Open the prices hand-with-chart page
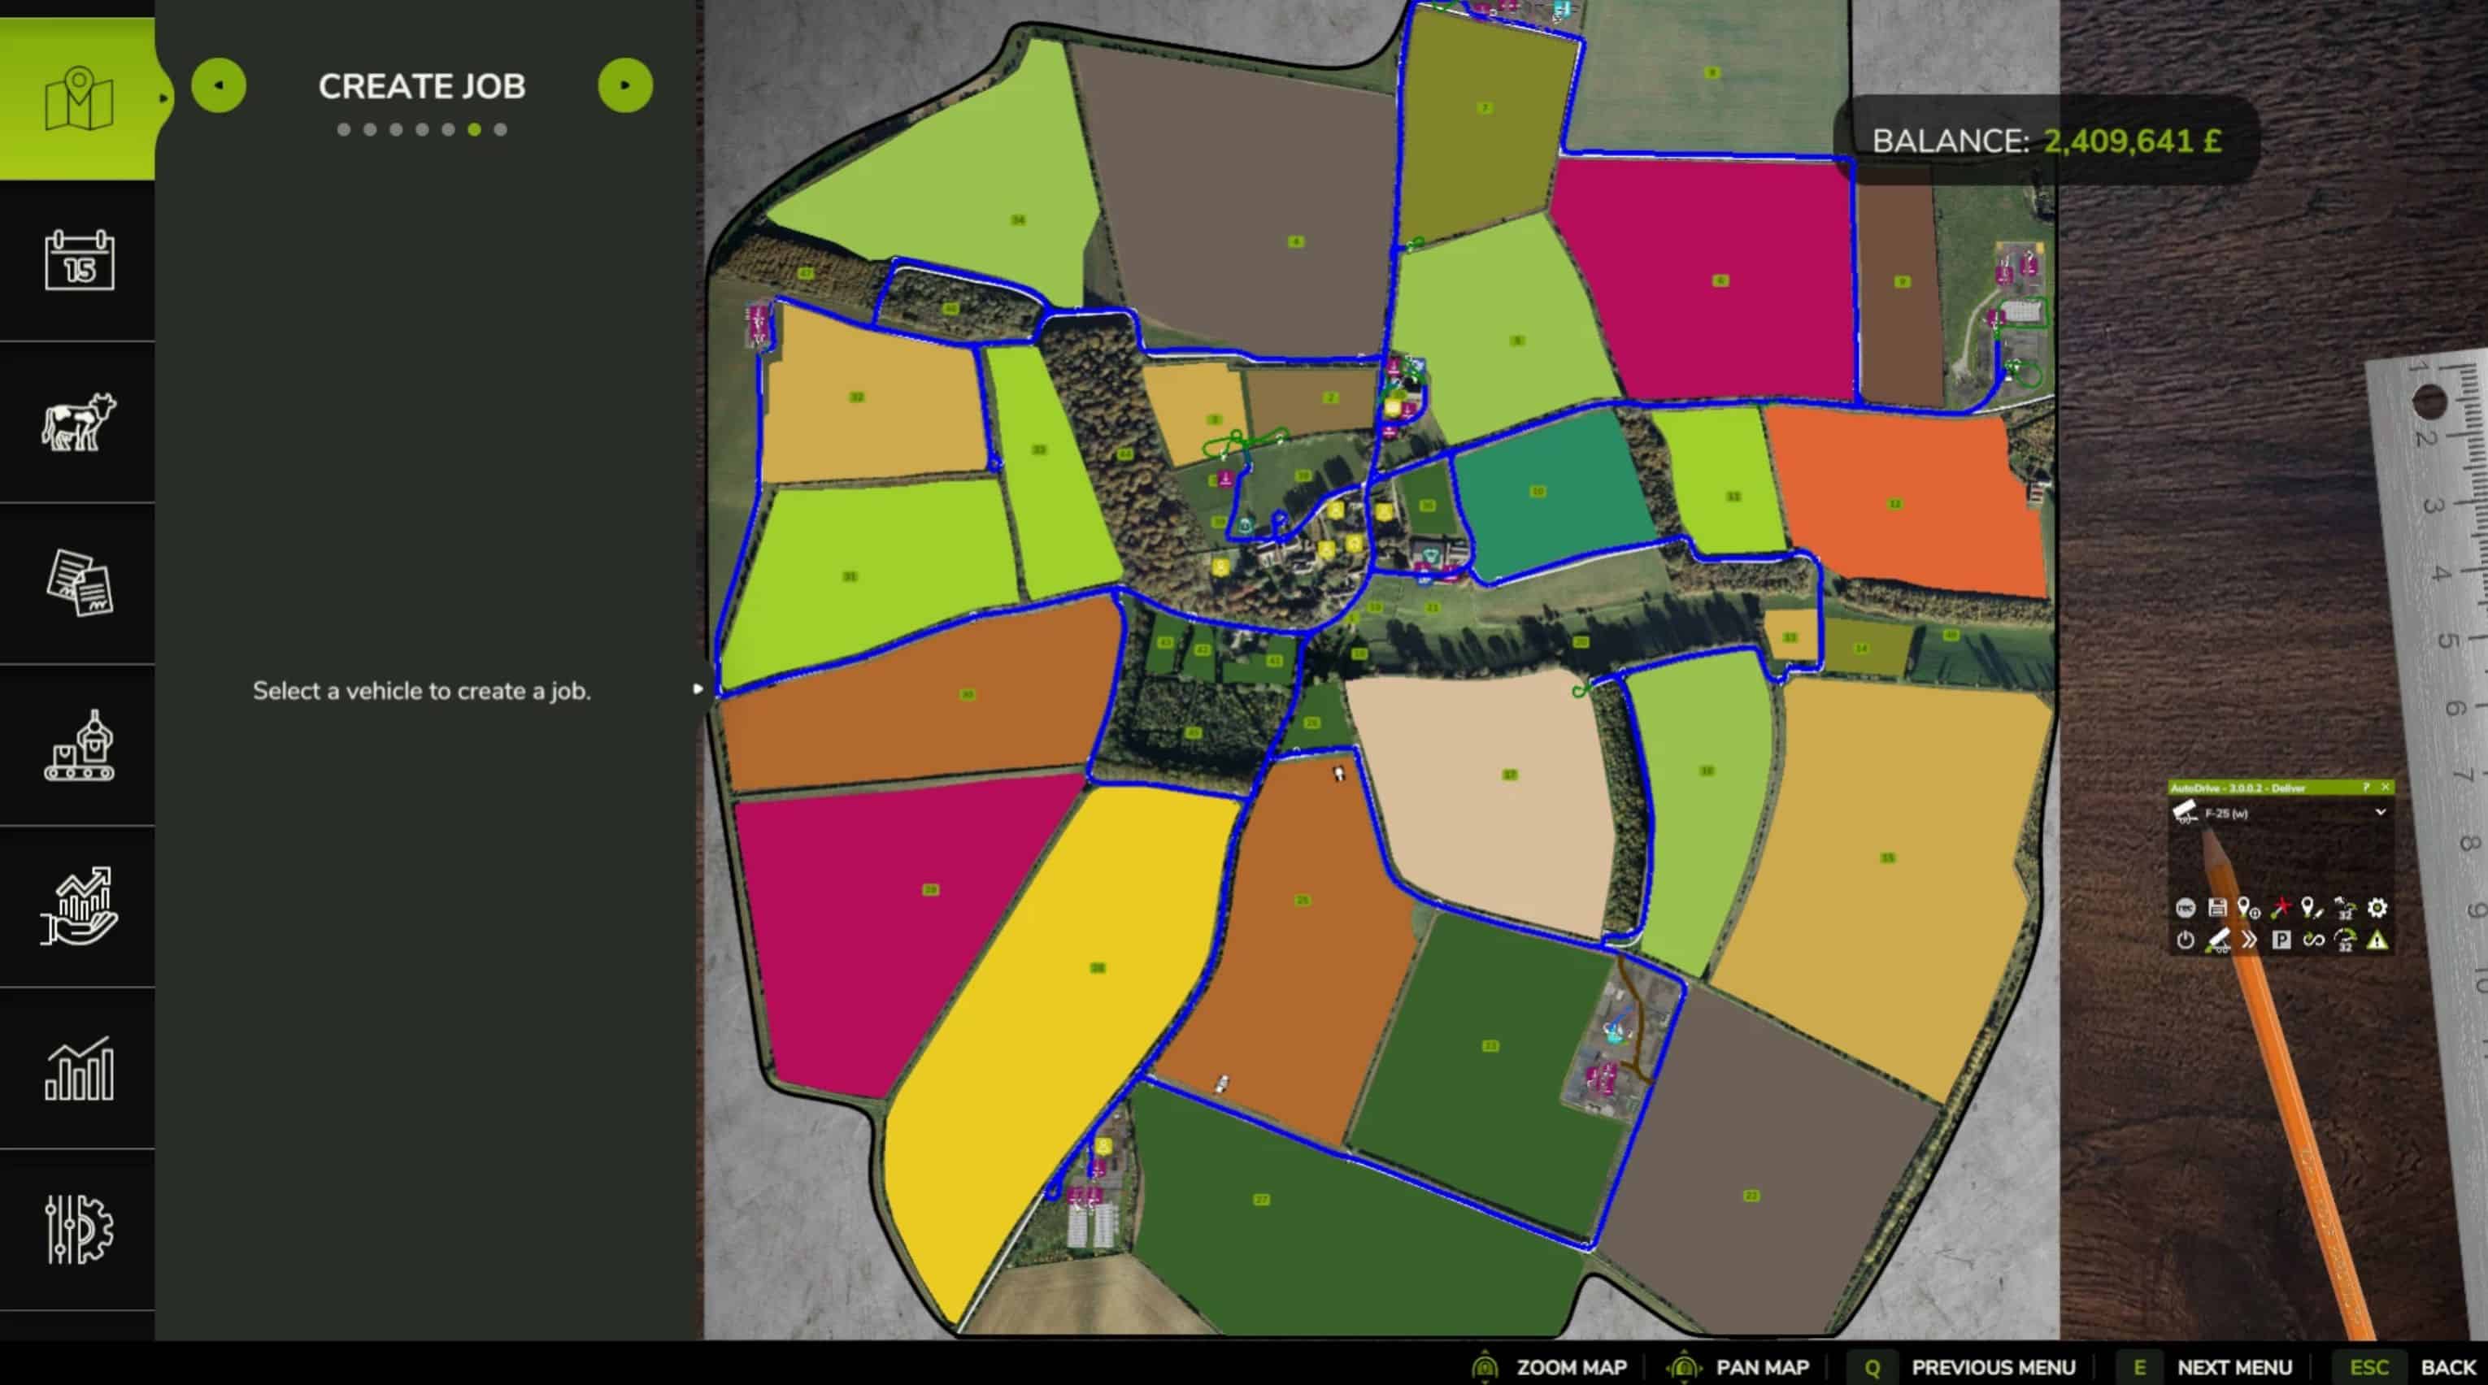This screenshot has height=1385, width=2488. click(79, 906)
